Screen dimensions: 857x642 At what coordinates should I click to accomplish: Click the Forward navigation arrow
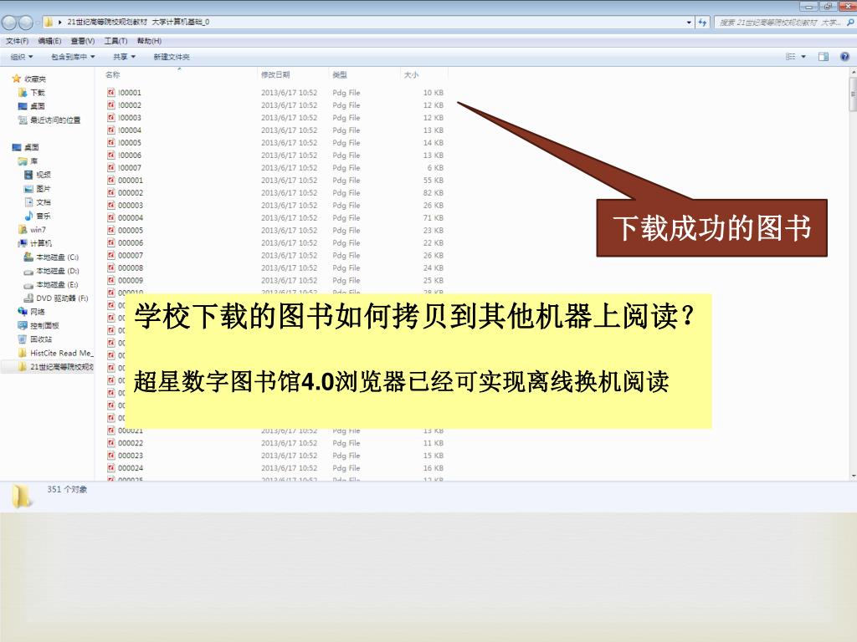(26, 23)
